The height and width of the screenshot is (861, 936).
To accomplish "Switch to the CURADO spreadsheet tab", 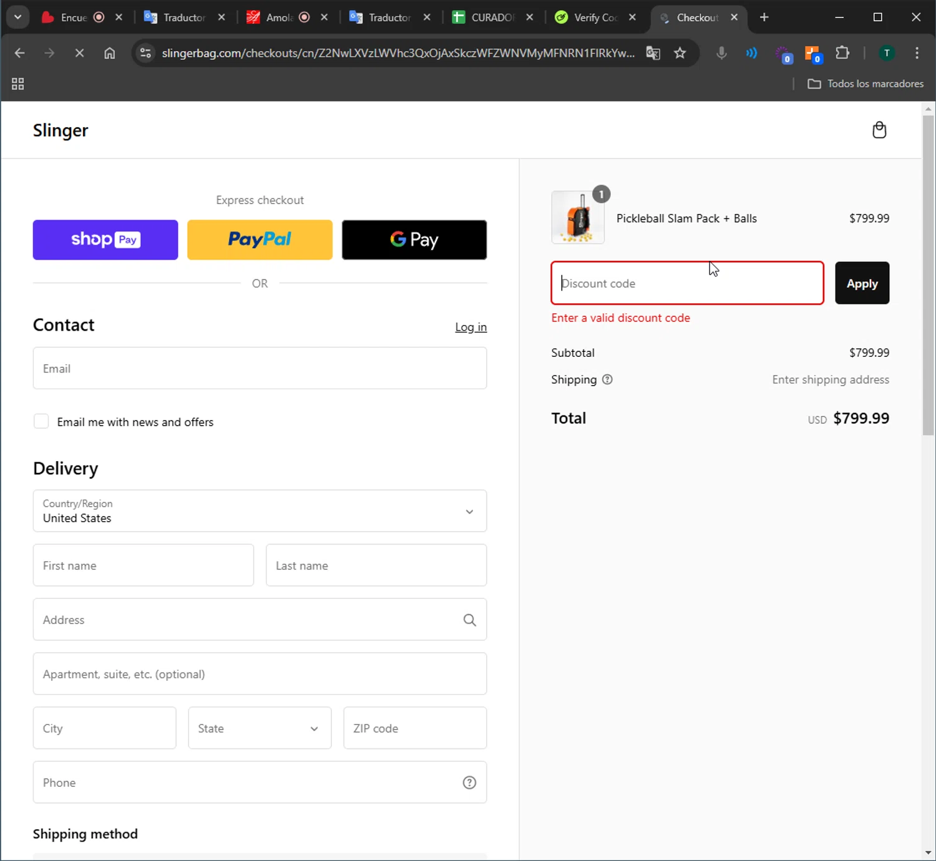I will 492,17.
